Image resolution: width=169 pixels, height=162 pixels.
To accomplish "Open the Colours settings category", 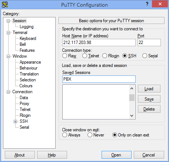I will [26, 86].
